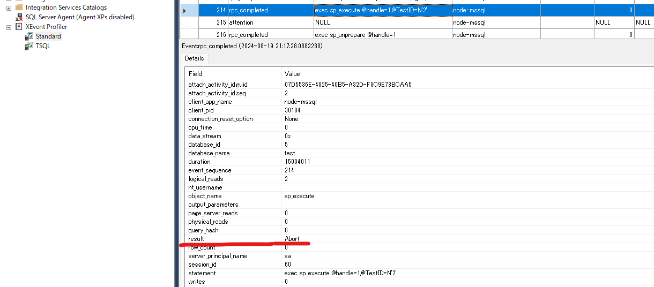The width and height of the screenshot is (654, 287).
Task: Select the XEvent Profiler tree label
Action: (46, 27)
